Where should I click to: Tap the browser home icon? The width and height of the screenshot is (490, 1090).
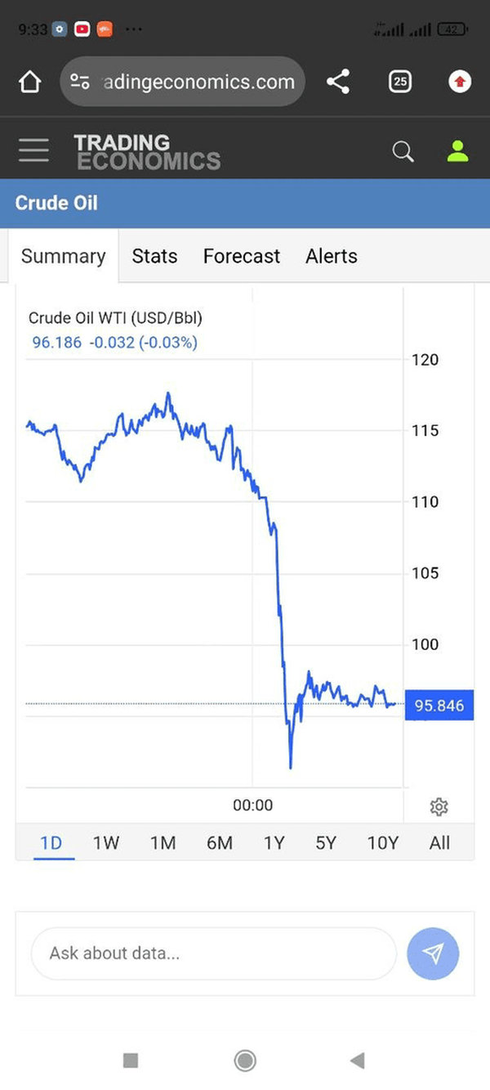tap(29, 82)
